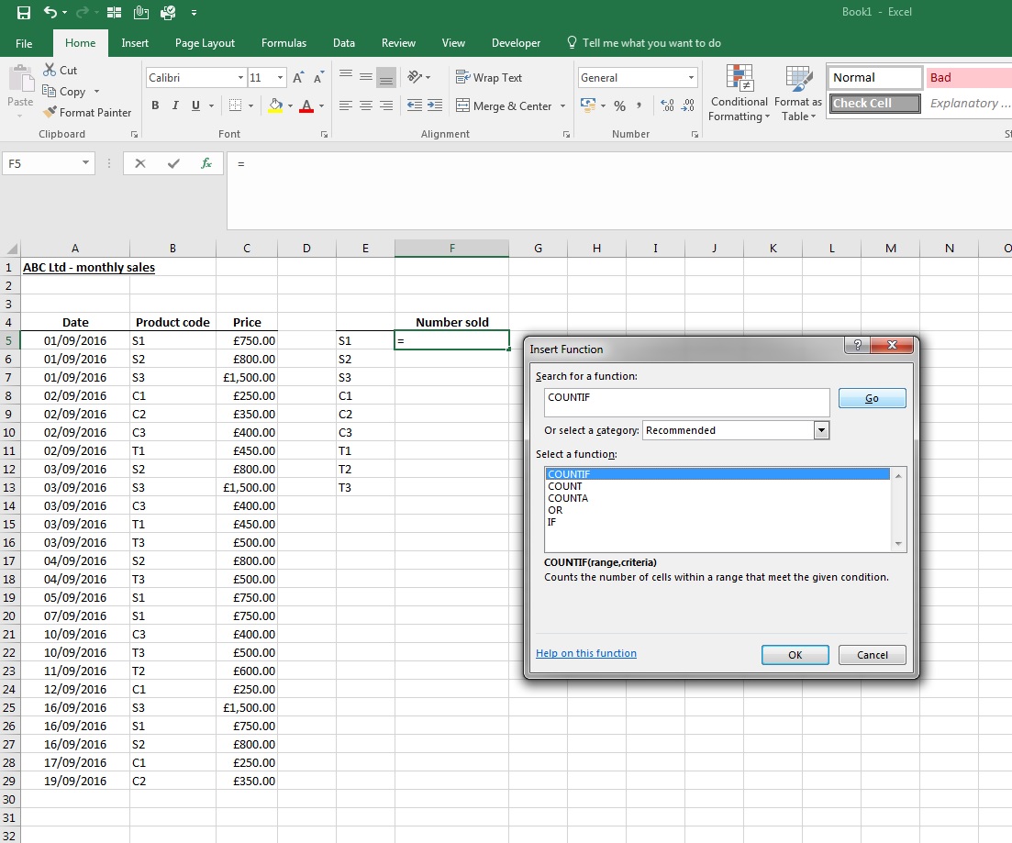Click the Format Painter brush icon
This screenshot has width=1012, height=843.
pos(50,112)
